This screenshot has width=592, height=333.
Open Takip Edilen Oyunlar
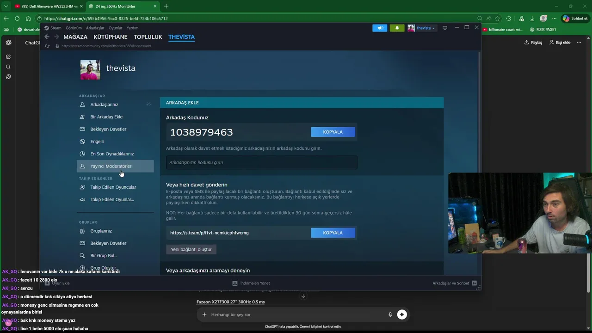(112, 200)
